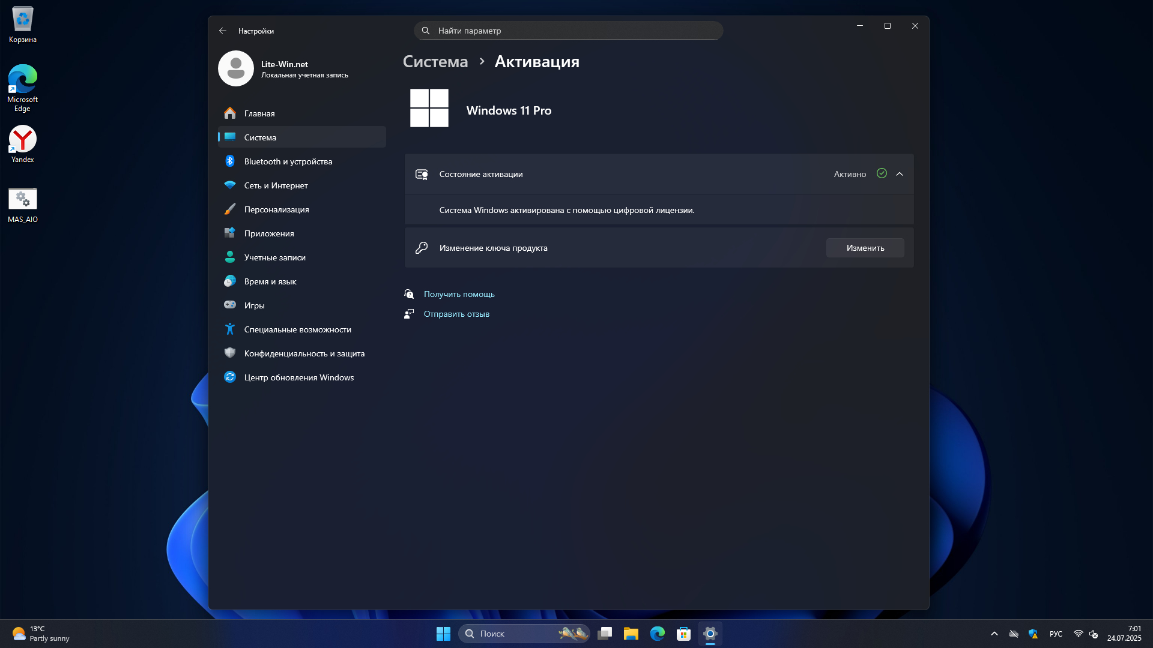Collapse the Состояние активации section chevron
Screen dimensions: 1153x648
click(x=899, y=174)
